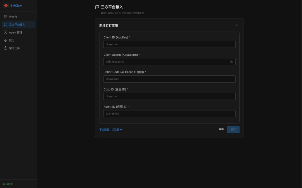Focus the Client Secret (AppSecret) input field
The width and height of the screenshot is (302, 188).
[169, 61]
